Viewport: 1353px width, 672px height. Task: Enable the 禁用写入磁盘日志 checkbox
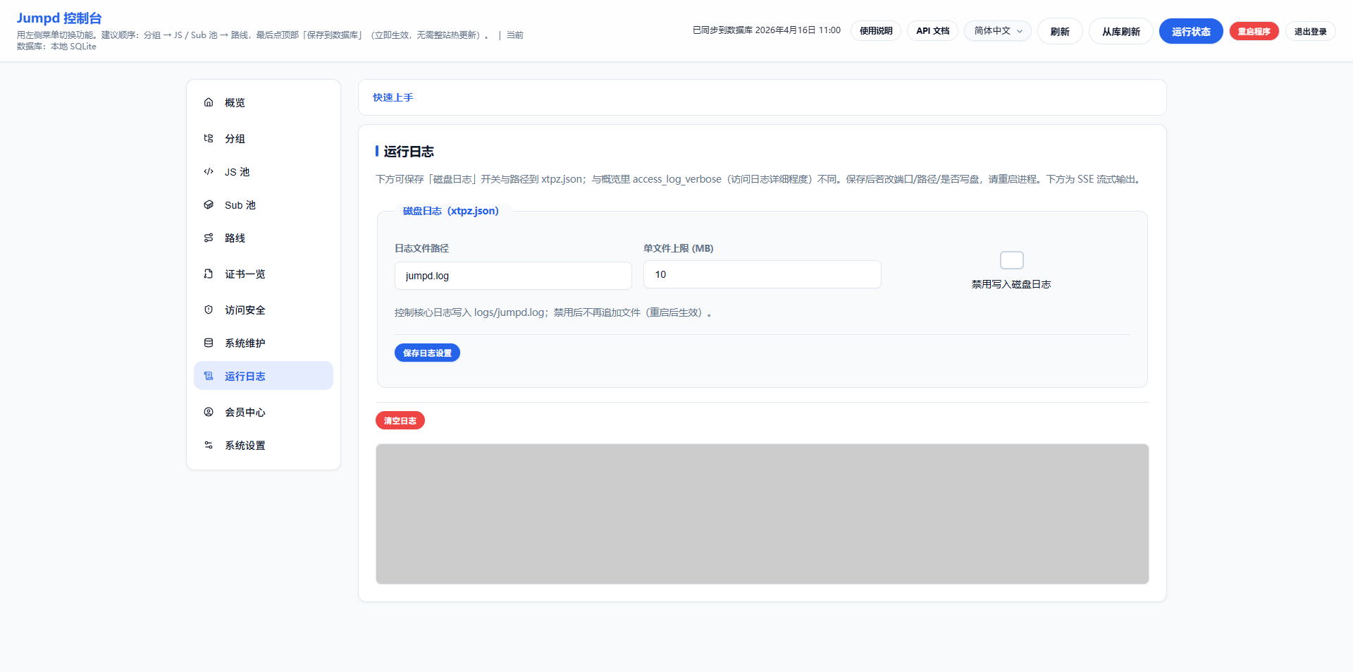pyautogui.click(x=1011, y=260)
